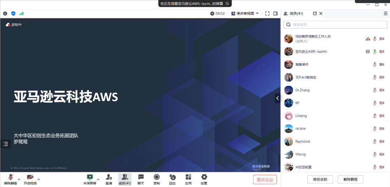Image resolution: width=390 pixels, height=187 pixels.
Task: Unmute microphone with 解除静音 button
Action: (10, 179)
